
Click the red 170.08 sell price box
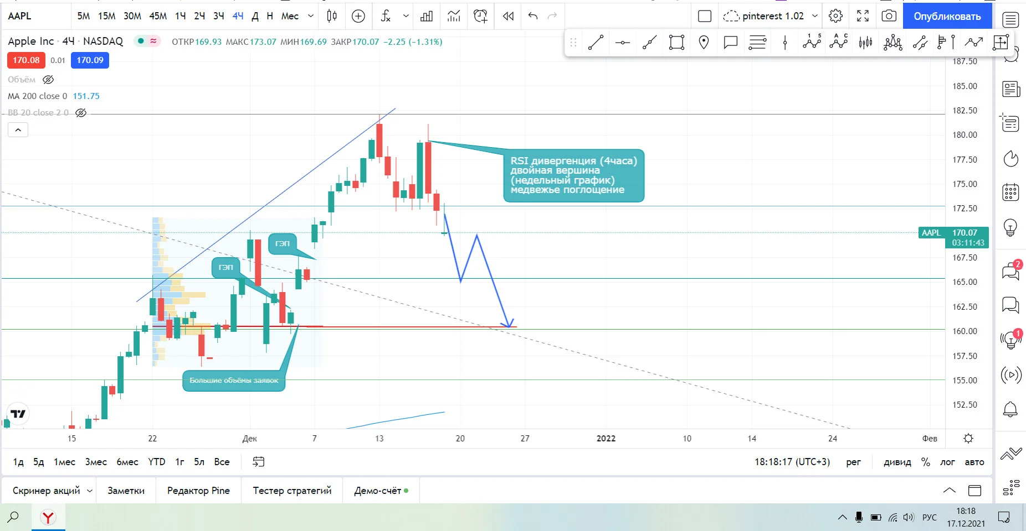[x=26, y=60]
